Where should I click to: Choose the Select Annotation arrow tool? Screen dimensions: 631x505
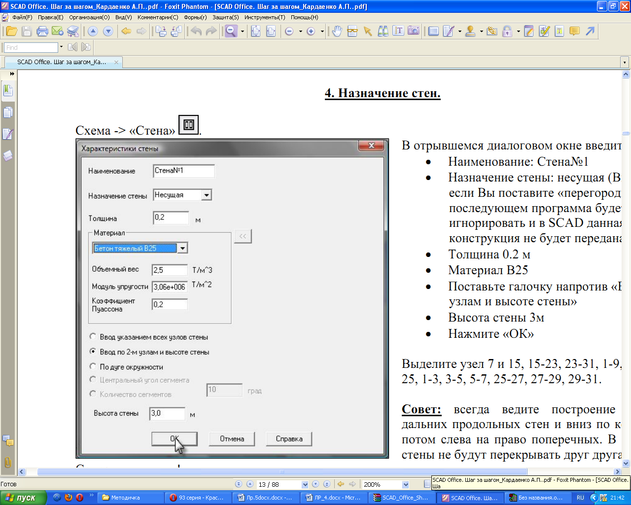pyautogui.click(x=368, y=32)
